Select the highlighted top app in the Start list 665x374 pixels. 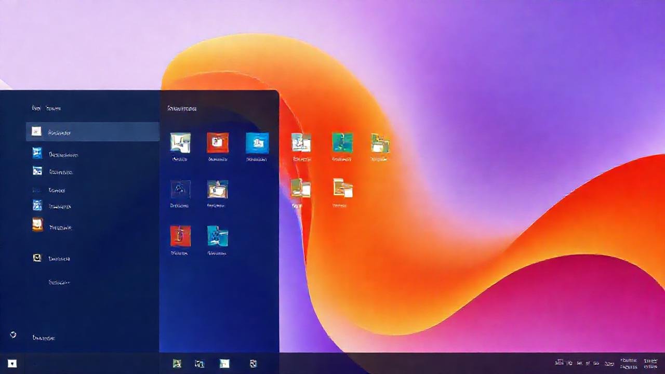(92, 131)
